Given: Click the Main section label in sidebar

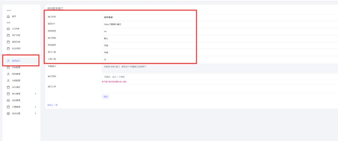Looking at the screenshot, I should [9, 10].
